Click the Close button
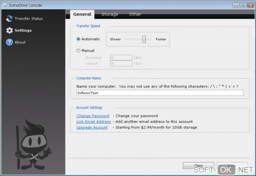This screenshot has width=256, height=176. (x=199, y=165)
